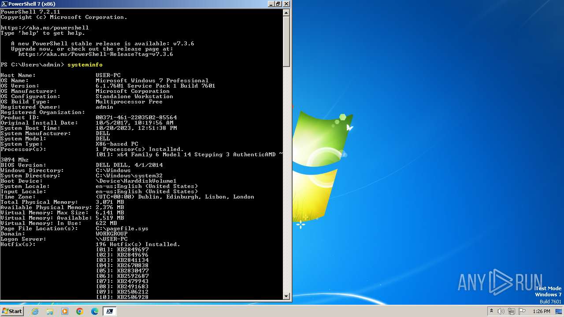Viewport: 564px width, 317px height.
Task: Click the Registered Owner value 'admin'
Action: (x=104, y=107)
